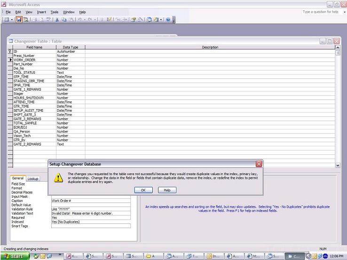Click the Cut scissors icon in toolbar
The image size is (347, 260).
point(57,20)
